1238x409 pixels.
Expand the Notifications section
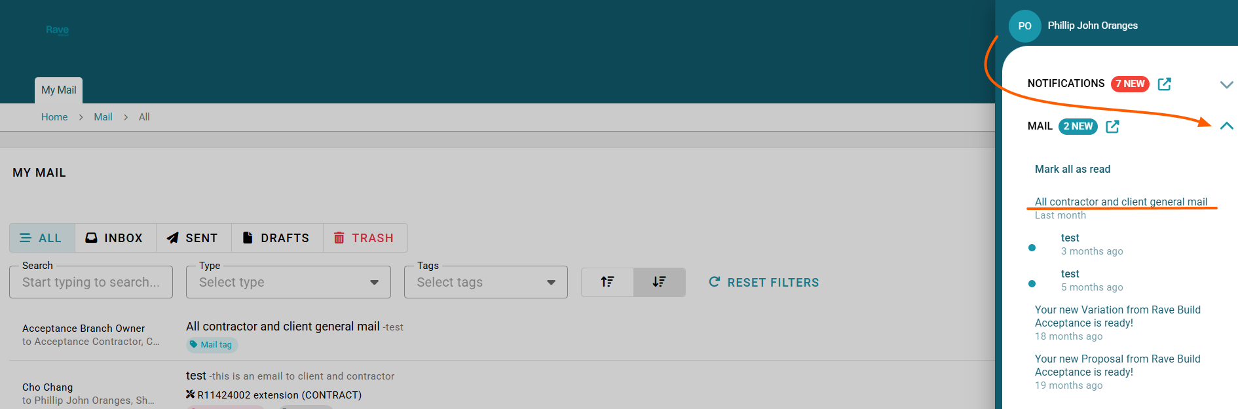[1226, 84]
